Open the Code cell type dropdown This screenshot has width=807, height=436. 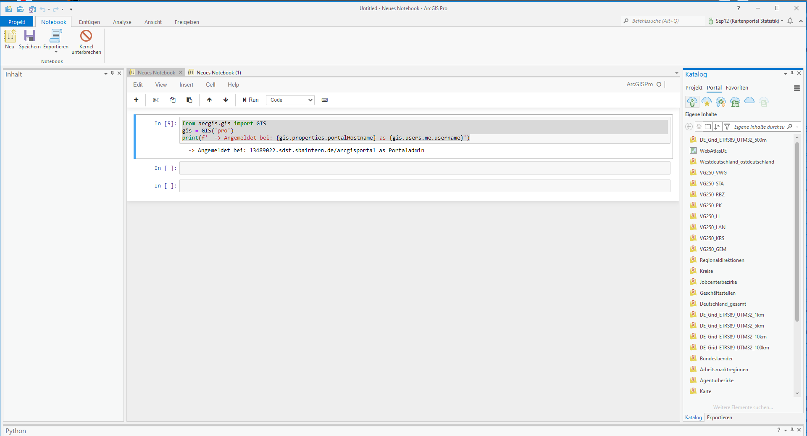(290, 100)
